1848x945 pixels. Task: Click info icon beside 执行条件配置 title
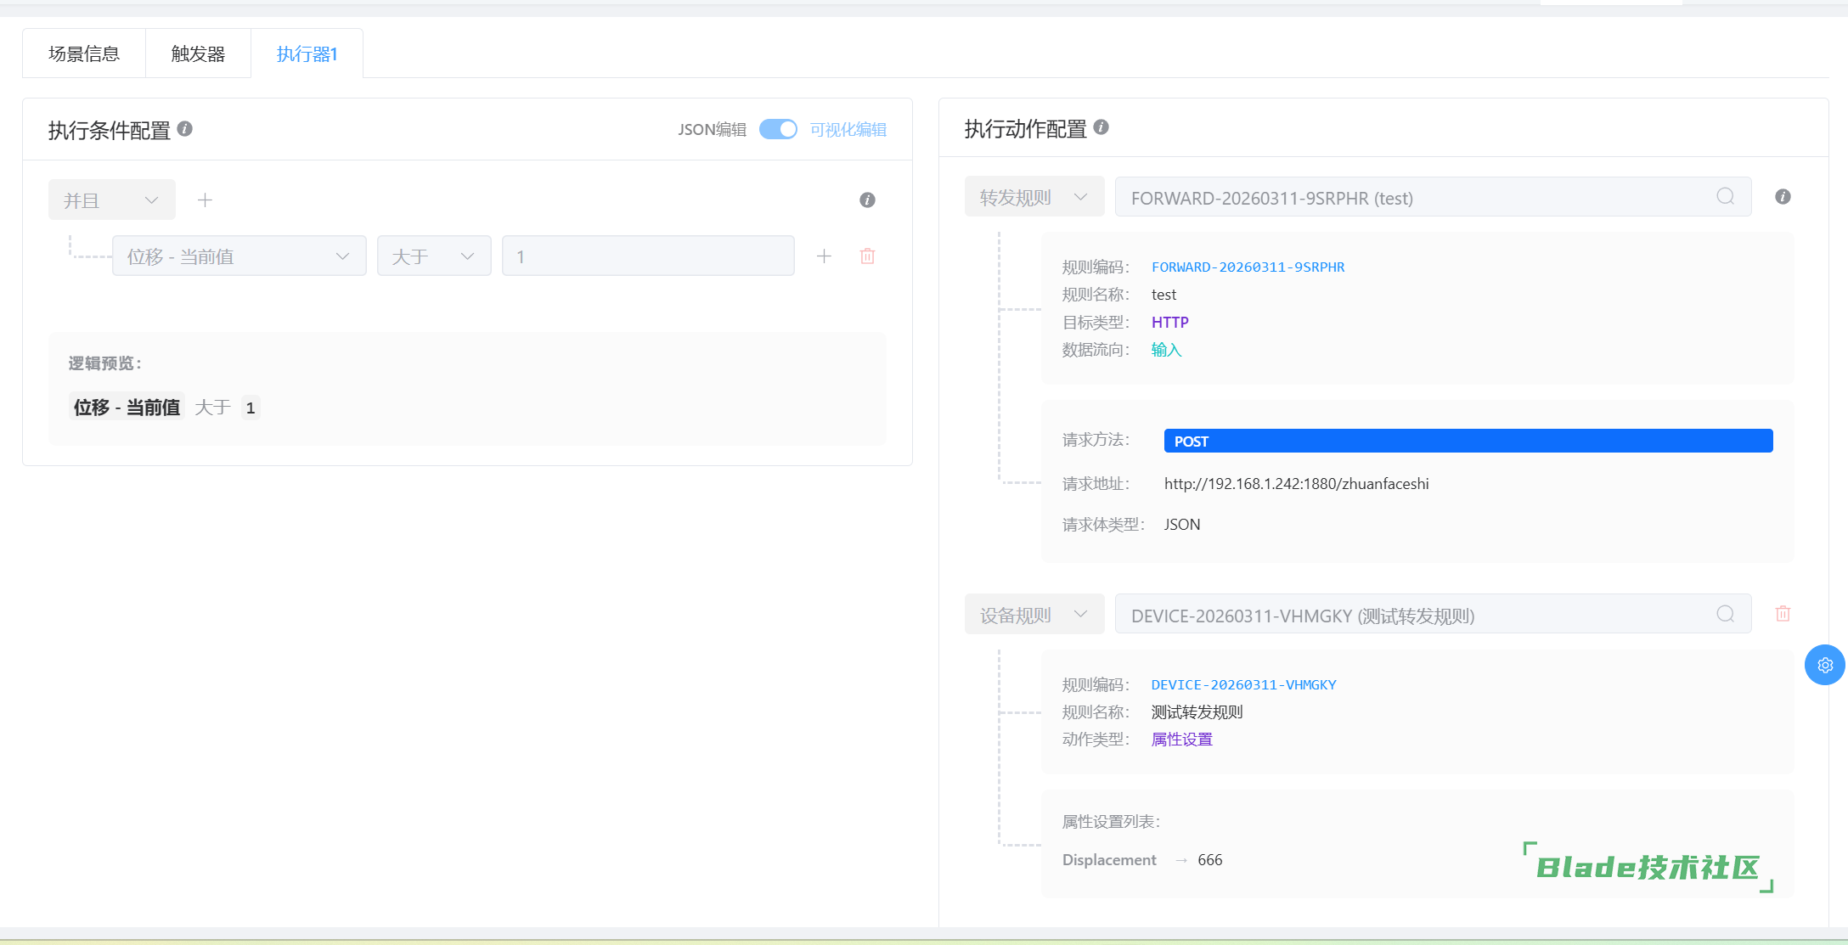[184, 129]
